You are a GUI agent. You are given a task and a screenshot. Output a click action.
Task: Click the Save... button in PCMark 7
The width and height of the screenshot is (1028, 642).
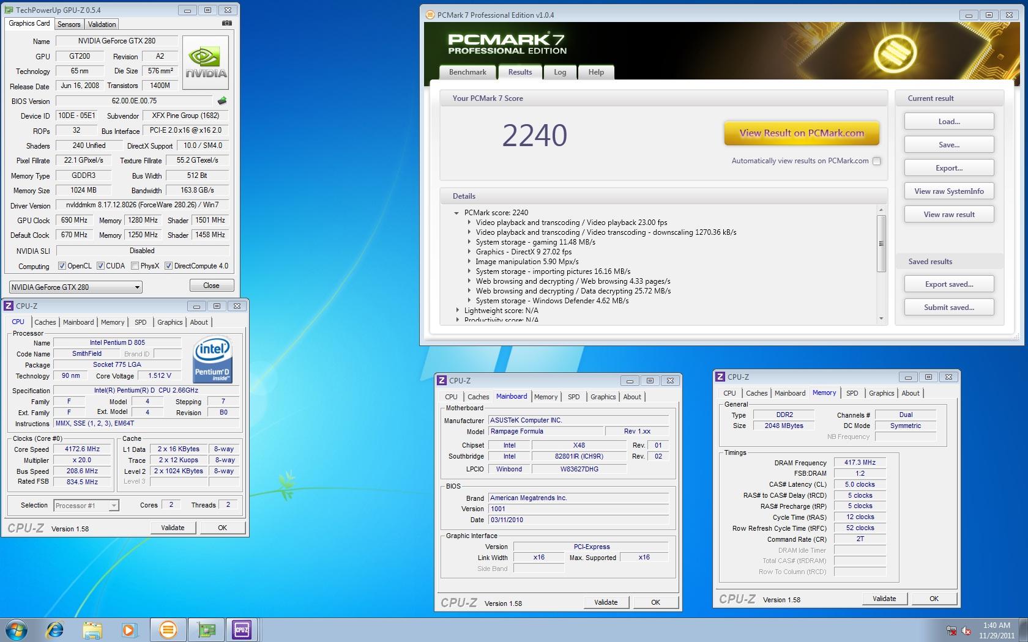[949, 145]
